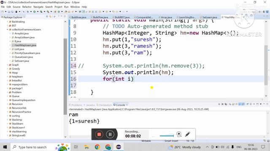This screenshot has height=151, width=270.
Task: Click the Open Type toolbar icon
Action: (66, 12)
